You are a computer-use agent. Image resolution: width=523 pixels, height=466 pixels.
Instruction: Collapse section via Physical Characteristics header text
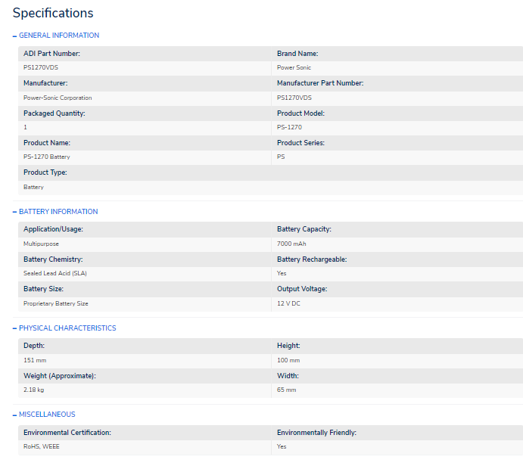click(67, 328)
